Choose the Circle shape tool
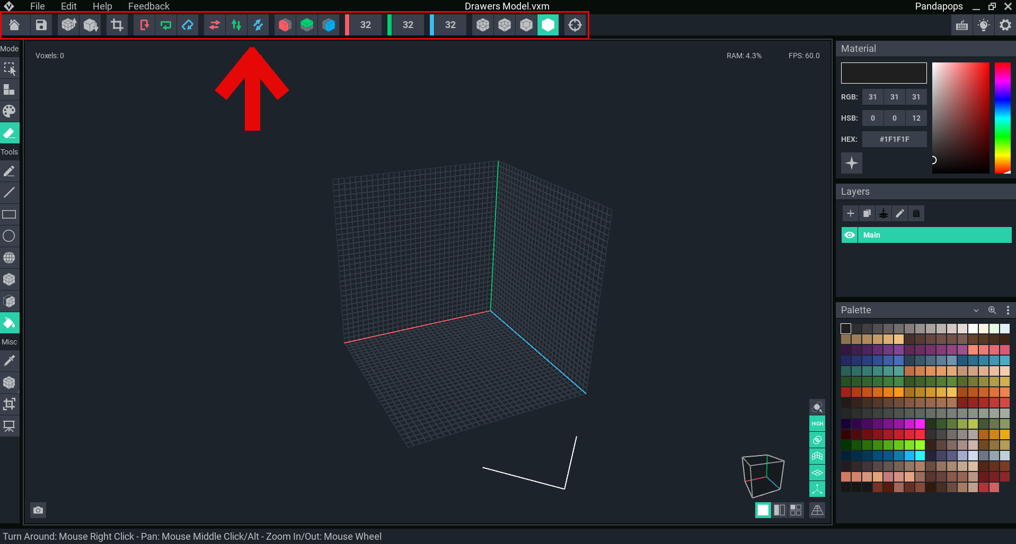 [9, 236]
